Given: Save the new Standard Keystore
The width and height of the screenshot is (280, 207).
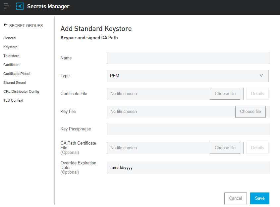Looking at the screenshot, I should 259,198.
